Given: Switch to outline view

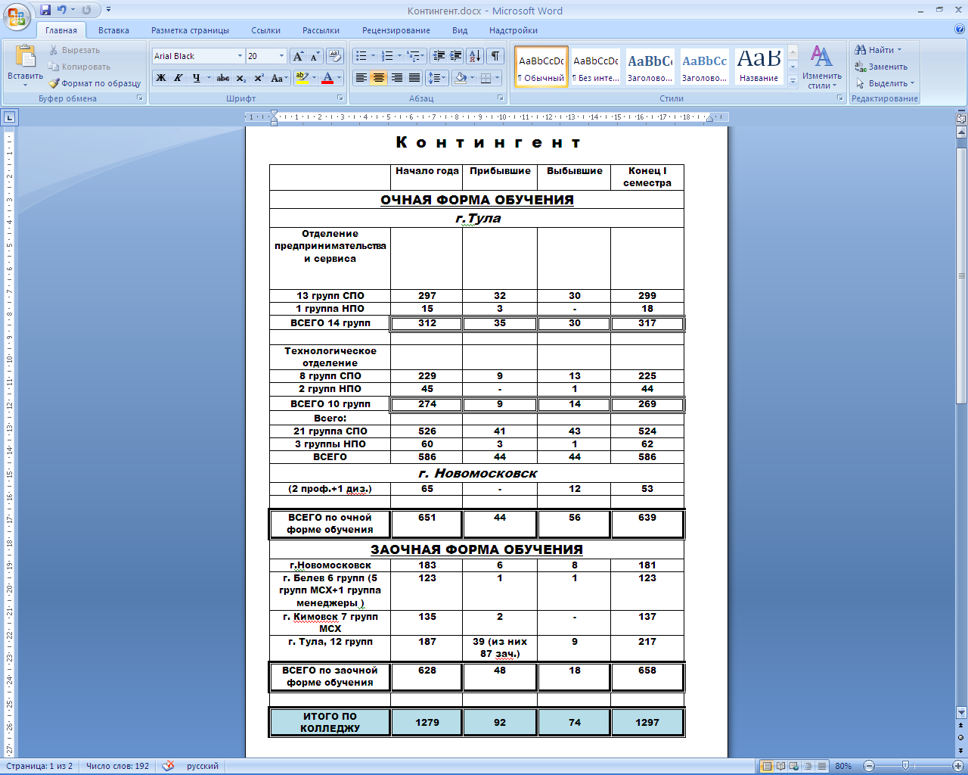Looking at the screenshot, I should [808, 766].
